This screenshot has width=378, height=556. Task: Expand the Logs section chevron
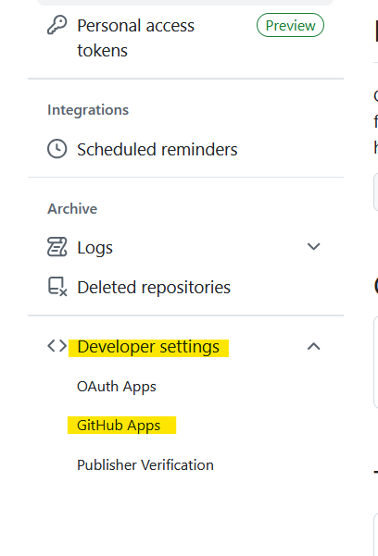coord(313,246)
